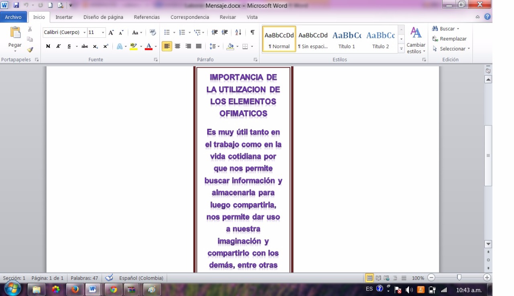Image resolution: width=514 pixels, height=296 pixels.
Task: Open the Diseño de página tab
Action: 103,17
